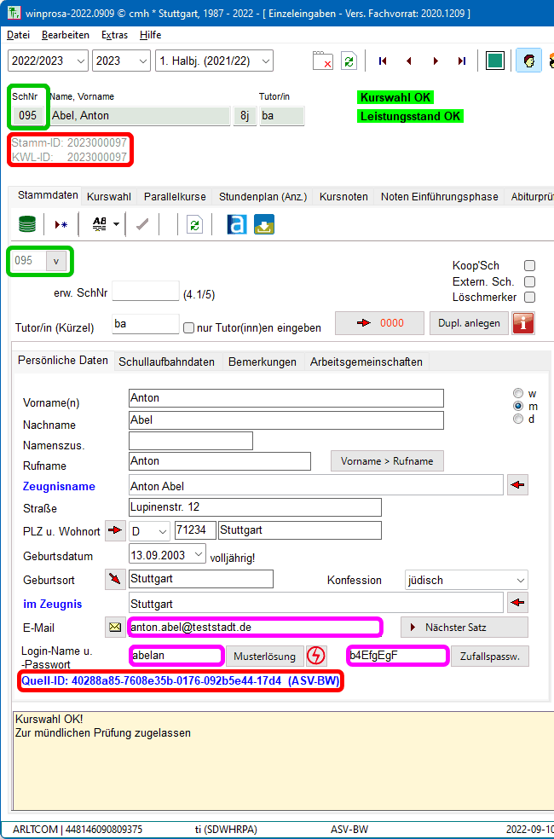Image resolution: width=554 pixels, height=839 pixels.
Task: Click the red info icon beside Dupl. anlegen
Action: tap(522, 323)
